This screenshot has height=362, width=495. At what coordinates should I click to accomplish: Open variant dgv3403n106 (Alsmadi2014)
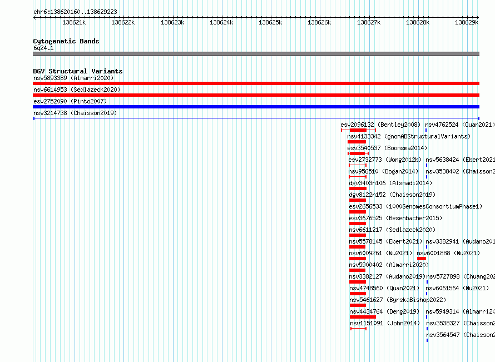point(390,183)
